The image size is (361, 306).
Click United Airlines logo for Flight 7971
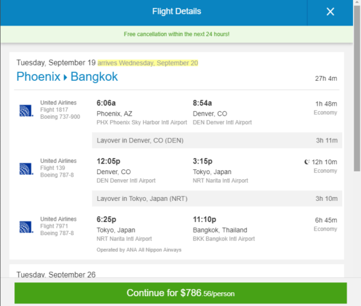[26, 227]
